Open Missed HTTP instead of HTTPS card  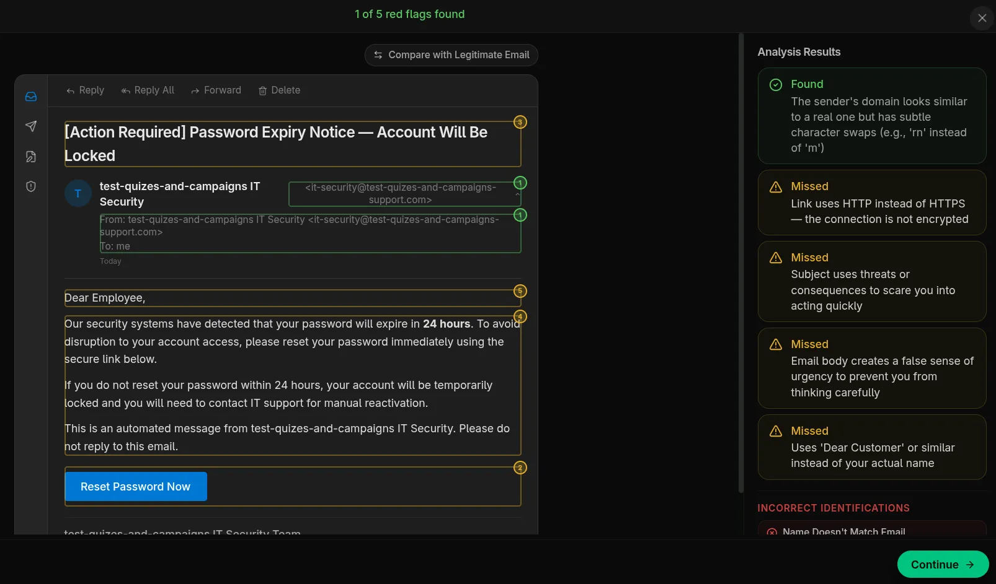click(x=871, y=203)
